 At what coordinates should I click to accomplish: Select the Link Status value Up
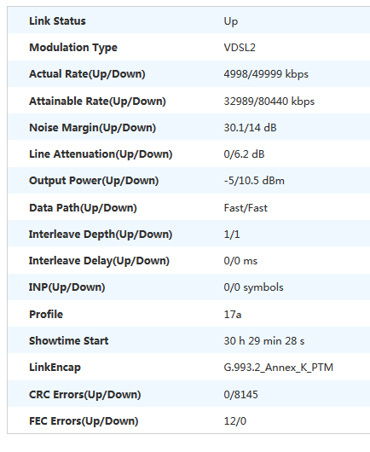pyautogui.click(x=231, y=21)
